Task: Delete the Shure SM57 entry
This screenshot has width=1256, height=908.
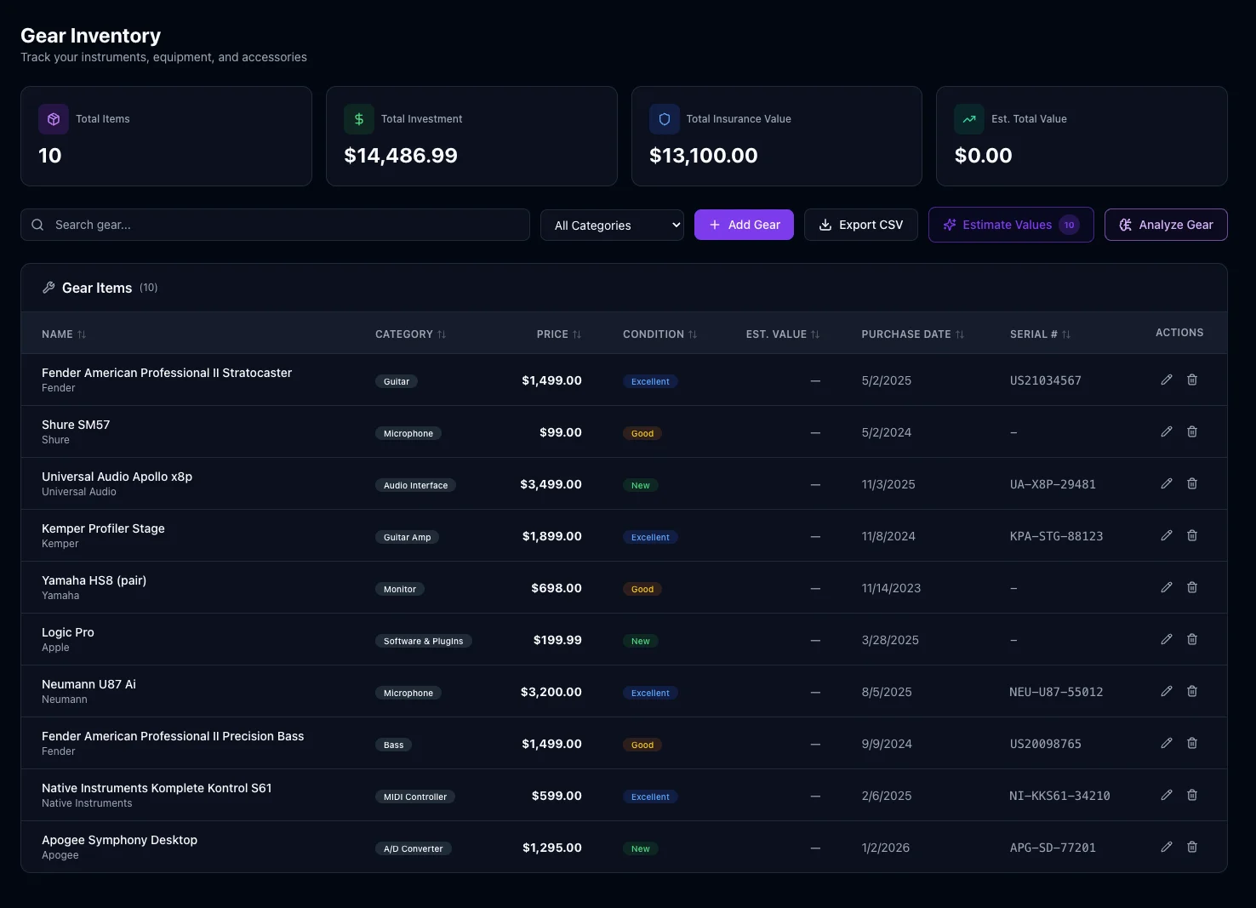Action: point(1192,431)
